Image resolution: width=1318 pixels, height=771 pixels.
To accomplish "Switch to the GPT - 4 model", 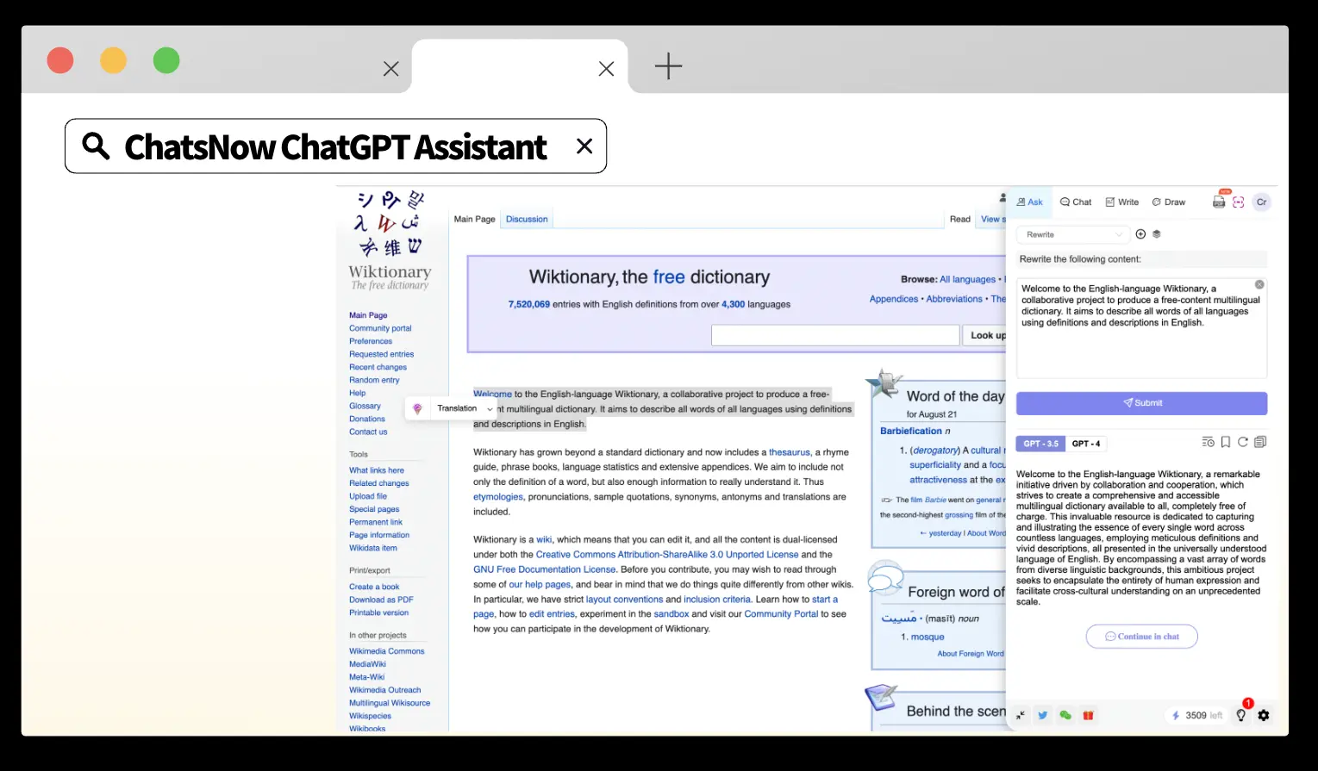I will click(x=1086, y=444).
